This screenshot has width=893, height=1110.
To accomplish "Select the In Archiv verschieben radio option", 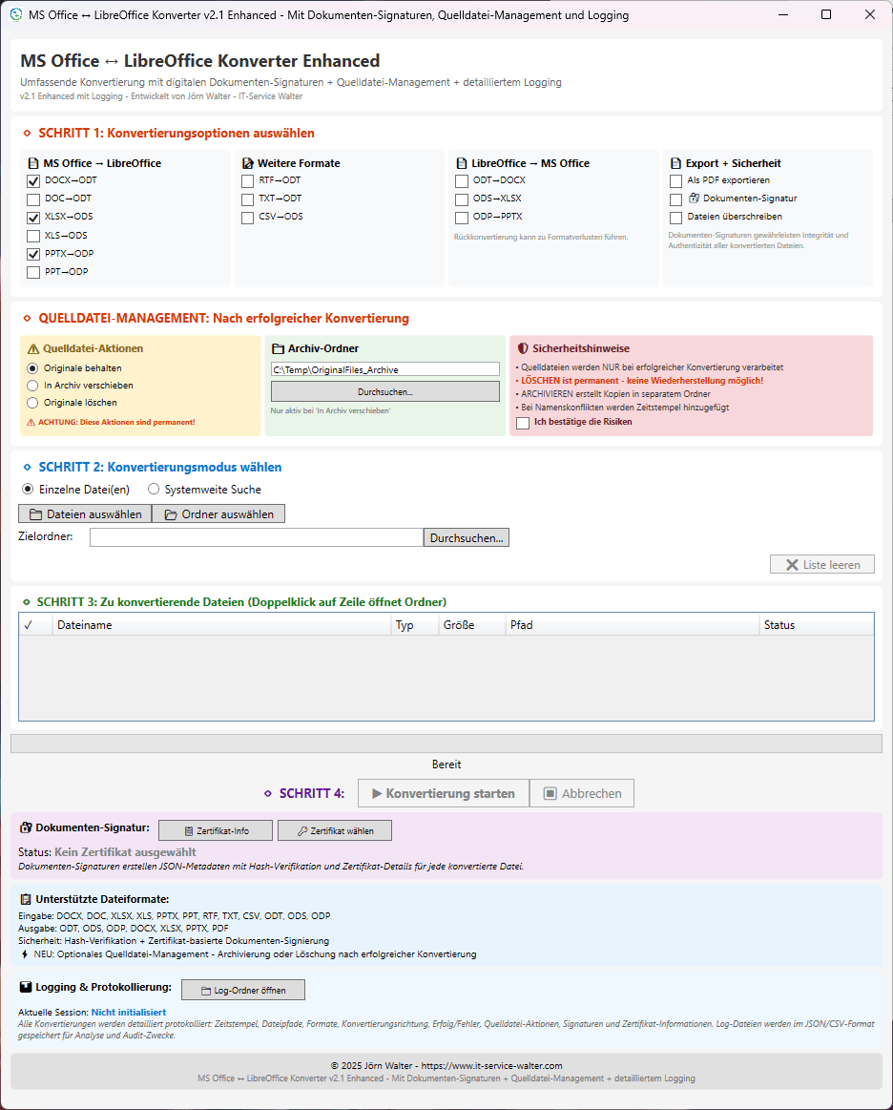I will 33,386.
